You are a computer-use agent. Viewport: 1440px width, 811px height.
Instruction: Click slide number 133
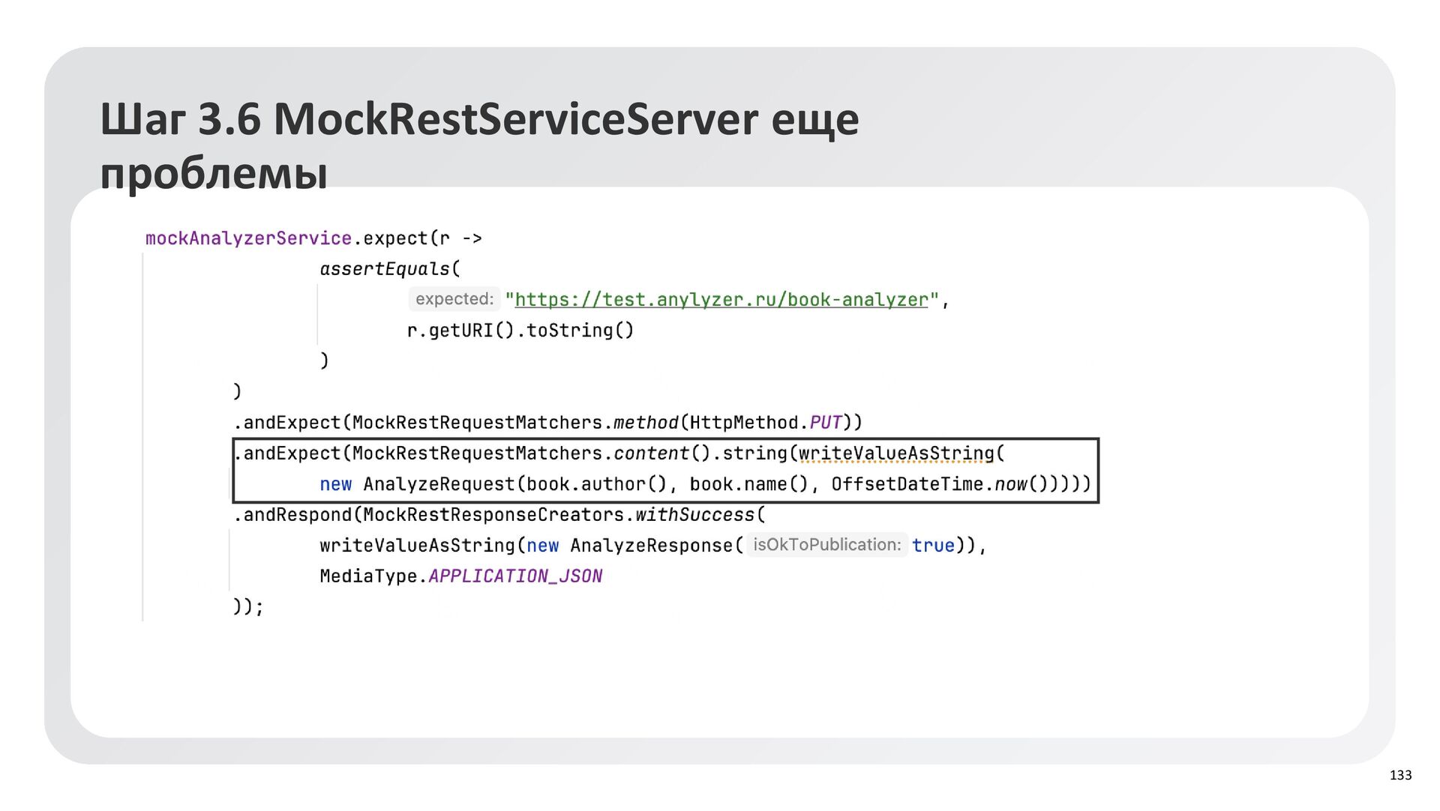click(1400, 775)
